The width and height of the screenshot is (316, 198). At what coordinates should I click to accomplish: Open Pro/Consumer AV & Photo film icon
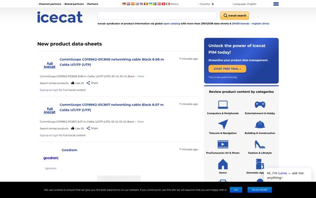click(x=223, y=144)
